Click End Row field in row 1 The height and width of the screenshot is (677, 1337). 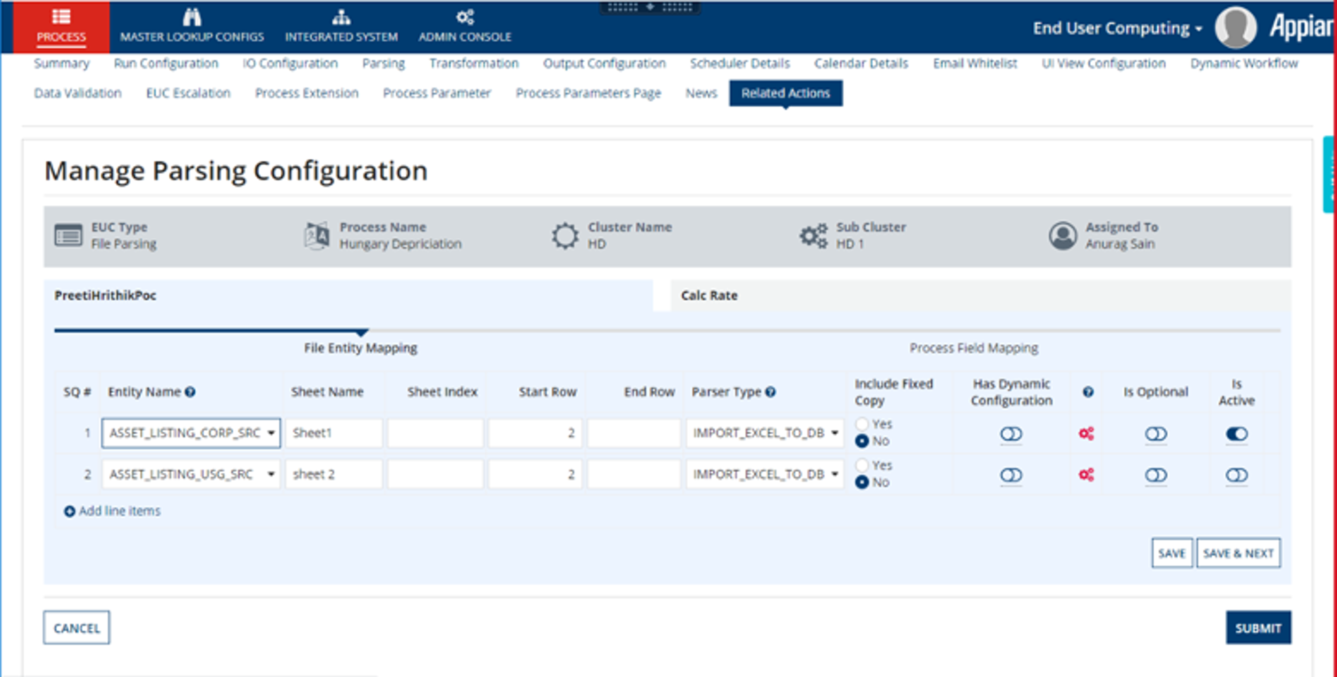click(634, 433)
